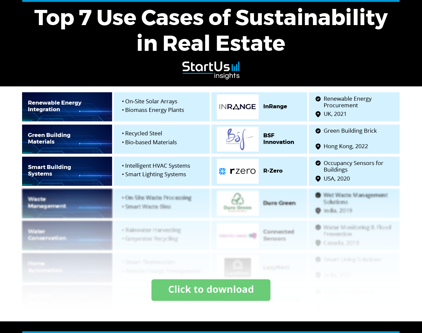Click location pin beside 'UK, 2021'
The image size is (422, 333).
tap(318, 114)
